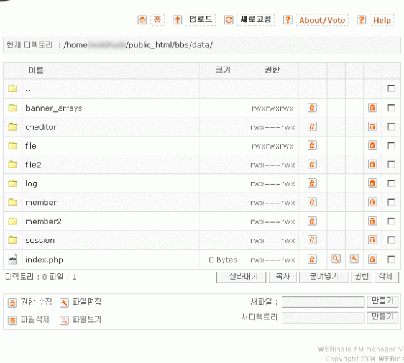Click the permission lock icon for banner_arrays
This screenshot has width=404, height=363.
(x=312, y=108)
